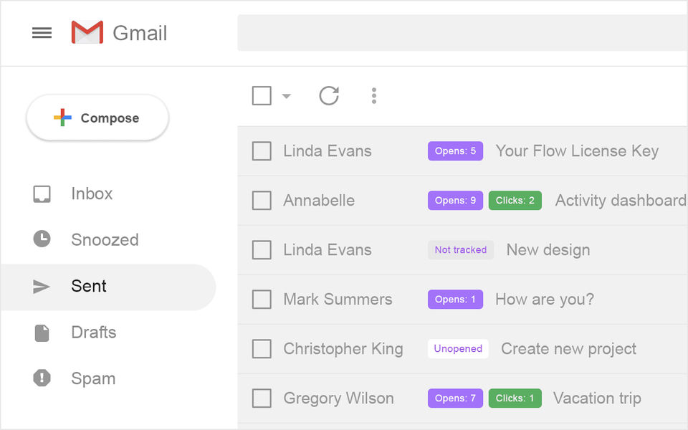Click the Spam warning icon

pyautogui.click(x=42, y=378)
